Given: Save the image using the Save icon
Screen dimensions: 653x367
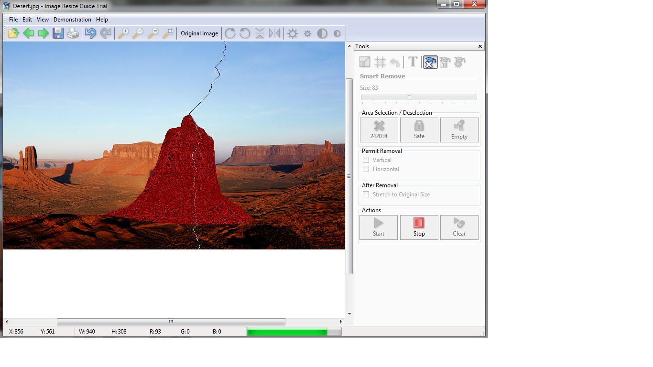Looking at the screenshot, I should 58,33.
